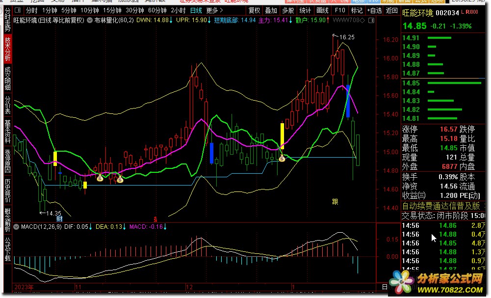
Task: Click the red S marker above MACD panel
Action: pos(155,218)
